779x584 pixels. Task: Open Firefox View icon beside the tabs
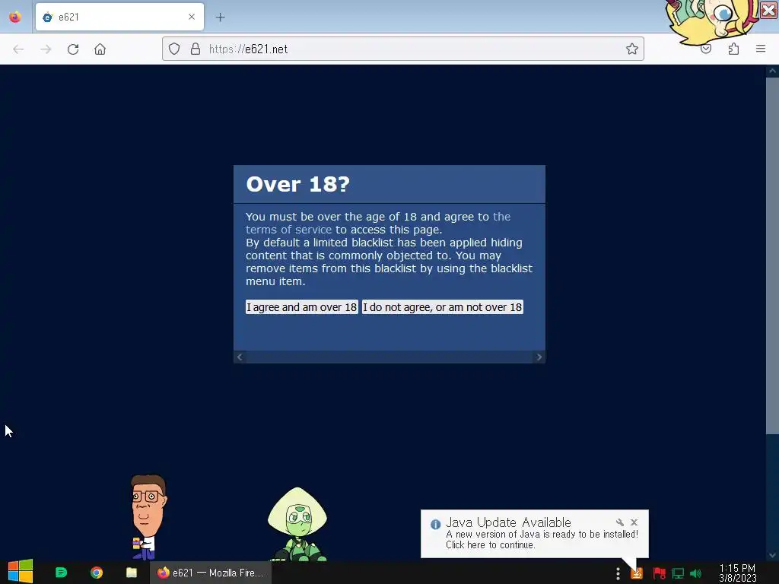click(15, 17)
